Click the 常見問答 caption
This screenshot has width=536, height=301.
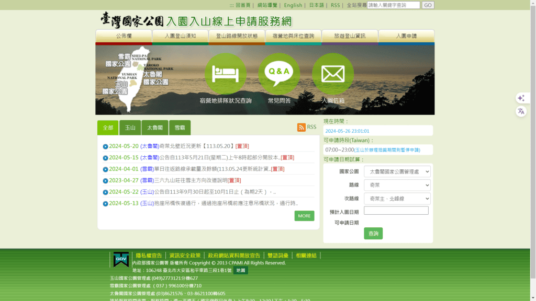click(280, 101)
